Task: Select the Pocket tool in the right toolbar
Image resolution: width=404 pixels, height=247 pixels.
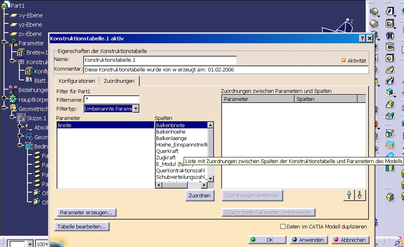Action: 389,23
